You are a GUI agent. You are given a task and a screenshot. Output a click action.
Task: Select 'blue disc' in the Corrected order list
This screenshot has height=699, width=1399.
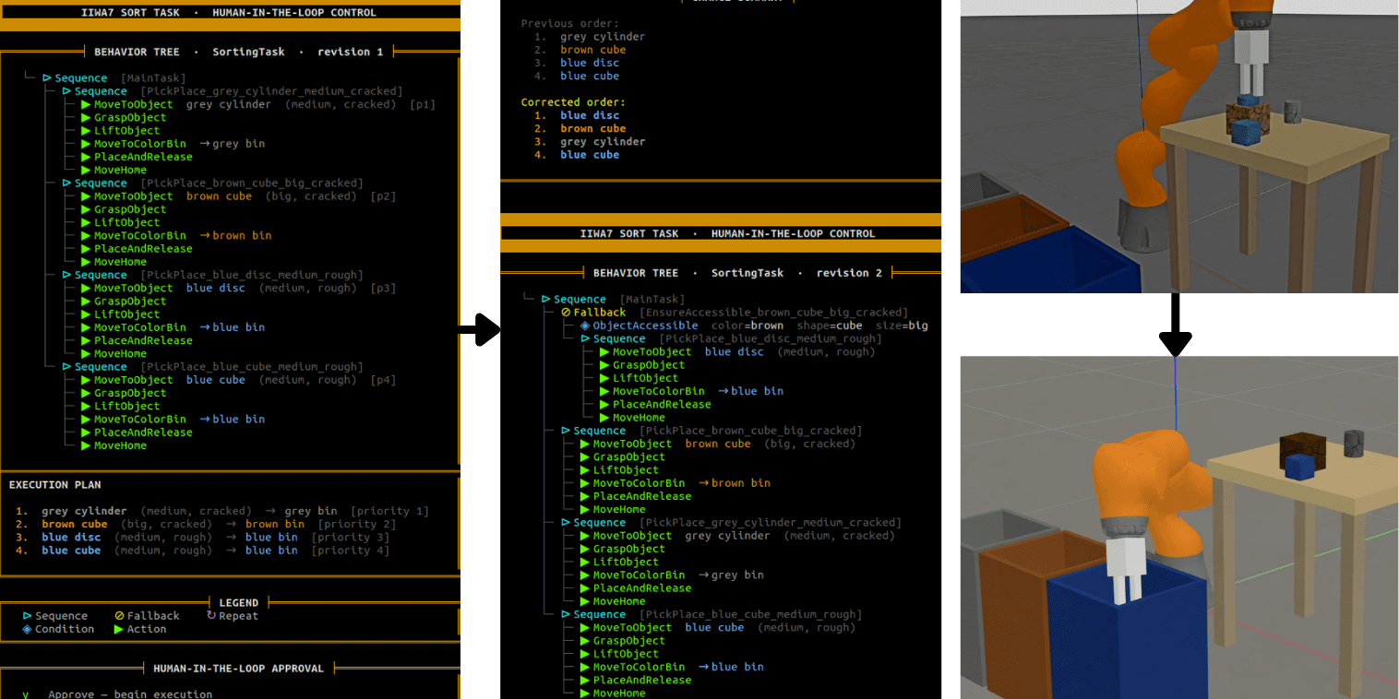pyautogui.click(x=590, y=115)
